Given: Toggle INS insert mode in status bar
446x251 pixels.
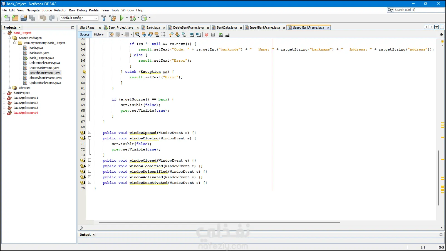Looking at the screenshot, I should coord(442,247).
